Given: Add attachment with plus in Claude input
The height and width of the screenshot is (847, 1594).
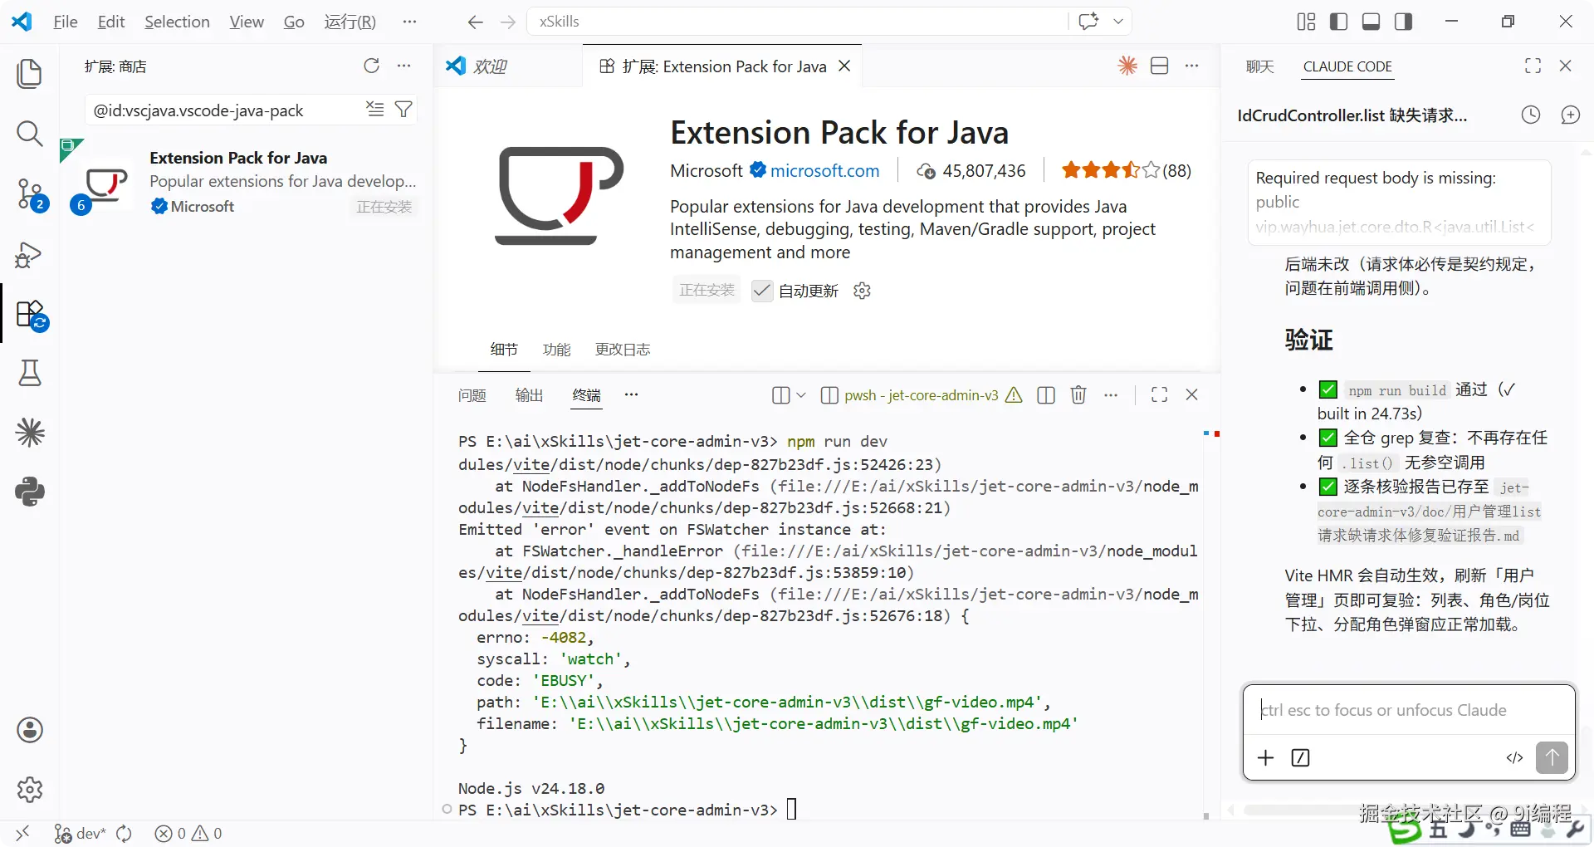Looking at the screenshot, I should 1266,757.
